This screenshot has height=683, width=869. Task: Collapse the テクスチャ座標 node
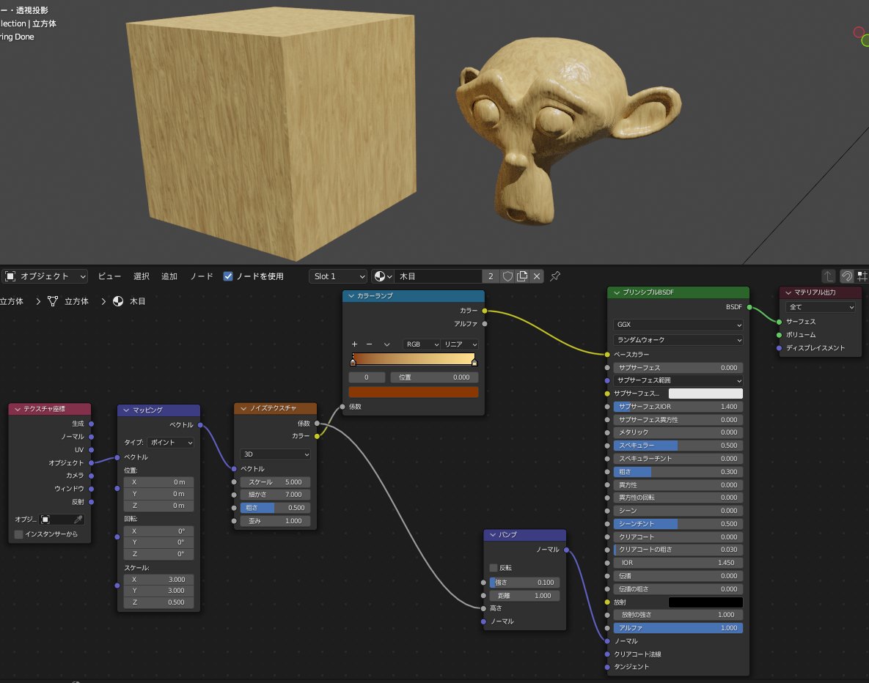18,409
